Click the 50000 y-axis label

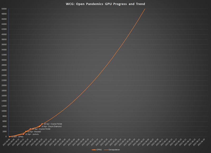[x=4, y=9]
